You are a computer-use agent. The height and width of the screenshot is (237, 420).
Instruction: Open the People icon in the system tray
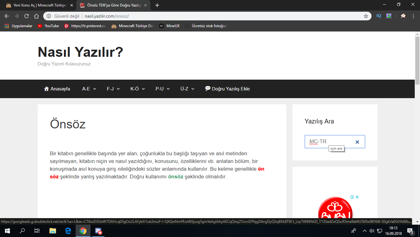click(354, 231)
